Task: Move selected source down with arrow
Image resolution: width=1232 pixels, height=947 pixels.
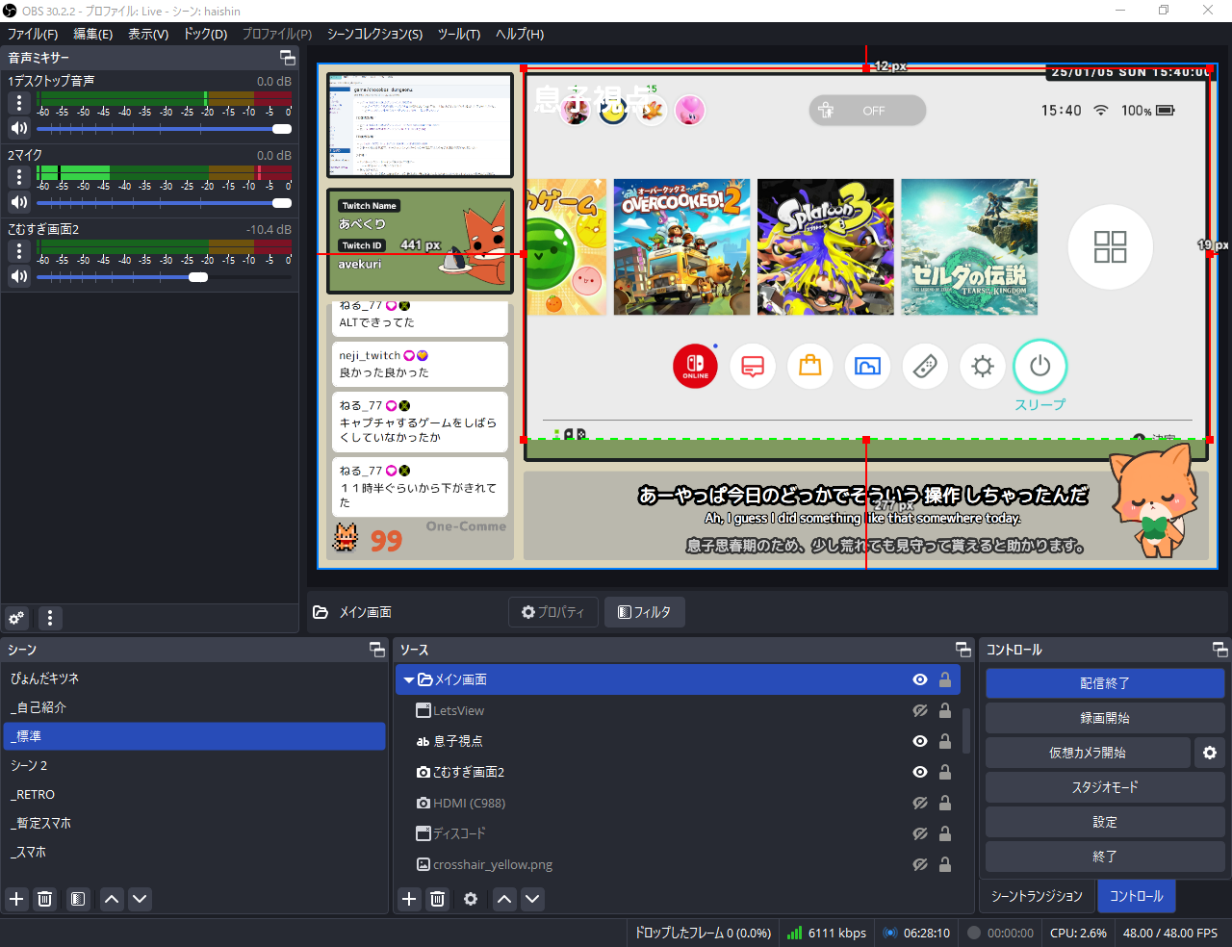Action: click(x=532, y=899)
